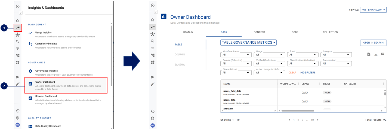
Task: Click the download icon above the table
Action: pyautogui.click(x=376, y=54)
